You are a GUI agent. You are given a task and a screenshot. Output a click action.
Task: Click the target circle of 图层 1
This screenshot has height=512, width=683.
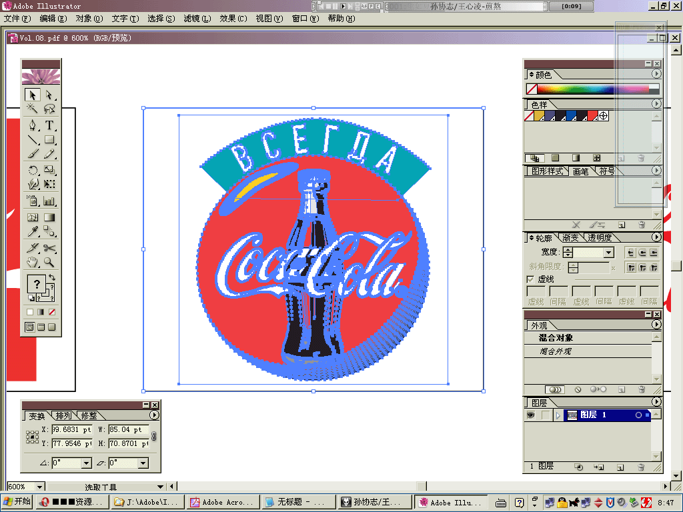pyautogui.click(x=638, y=415)
